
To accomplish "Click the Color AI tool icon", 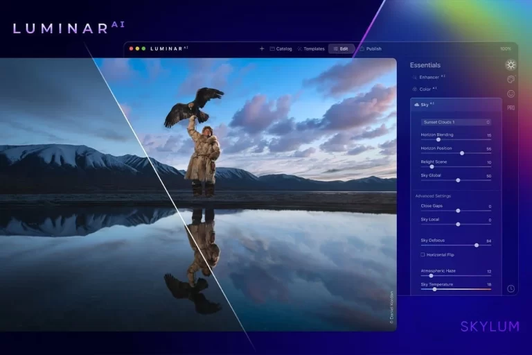I will pyautogui.click(x=414, y=89).
